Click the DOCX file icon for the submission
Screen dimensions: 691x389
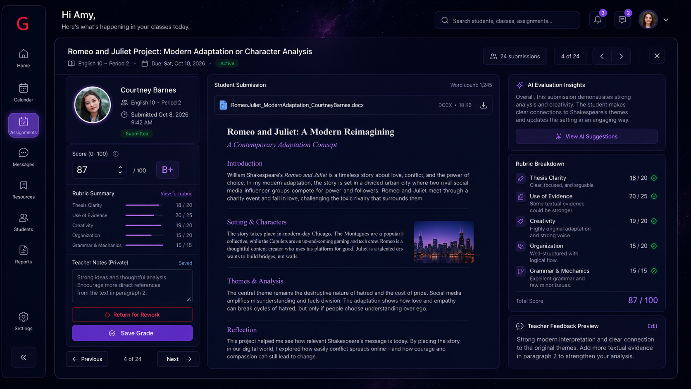(223, 105)
